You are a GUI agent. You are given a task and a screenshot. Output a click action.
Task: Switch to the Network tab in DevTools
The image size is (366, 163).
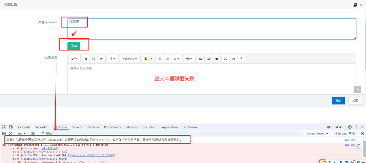pyautogui.click(x=93, y=127)
